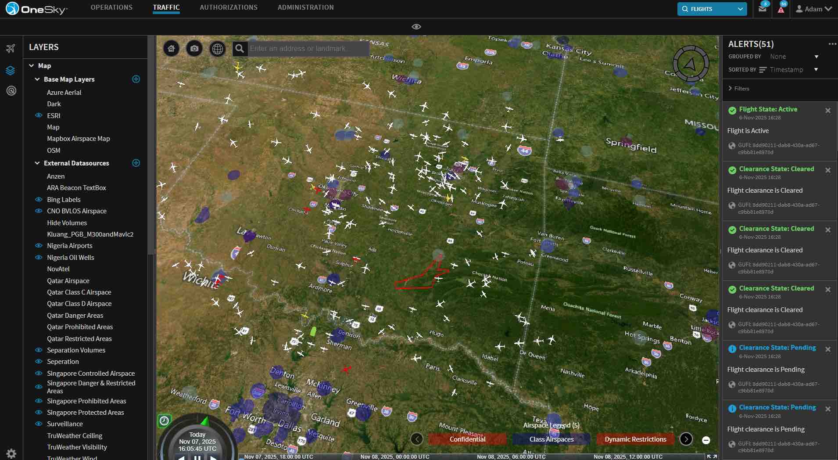838x460 pixels.
Task: Open the globe projection icon on the map
Action: pyautogui.click(x=218, y=48)
